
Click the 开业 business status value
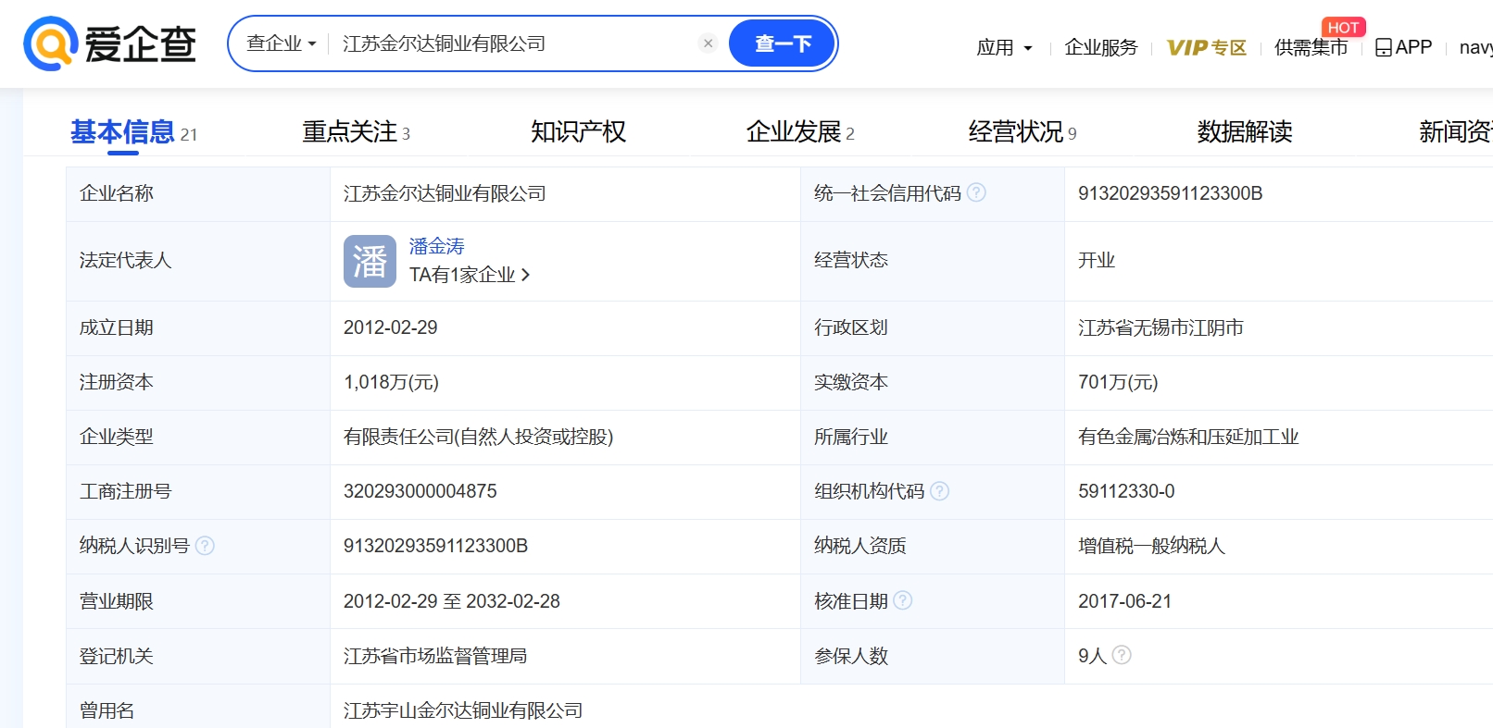1097,260
